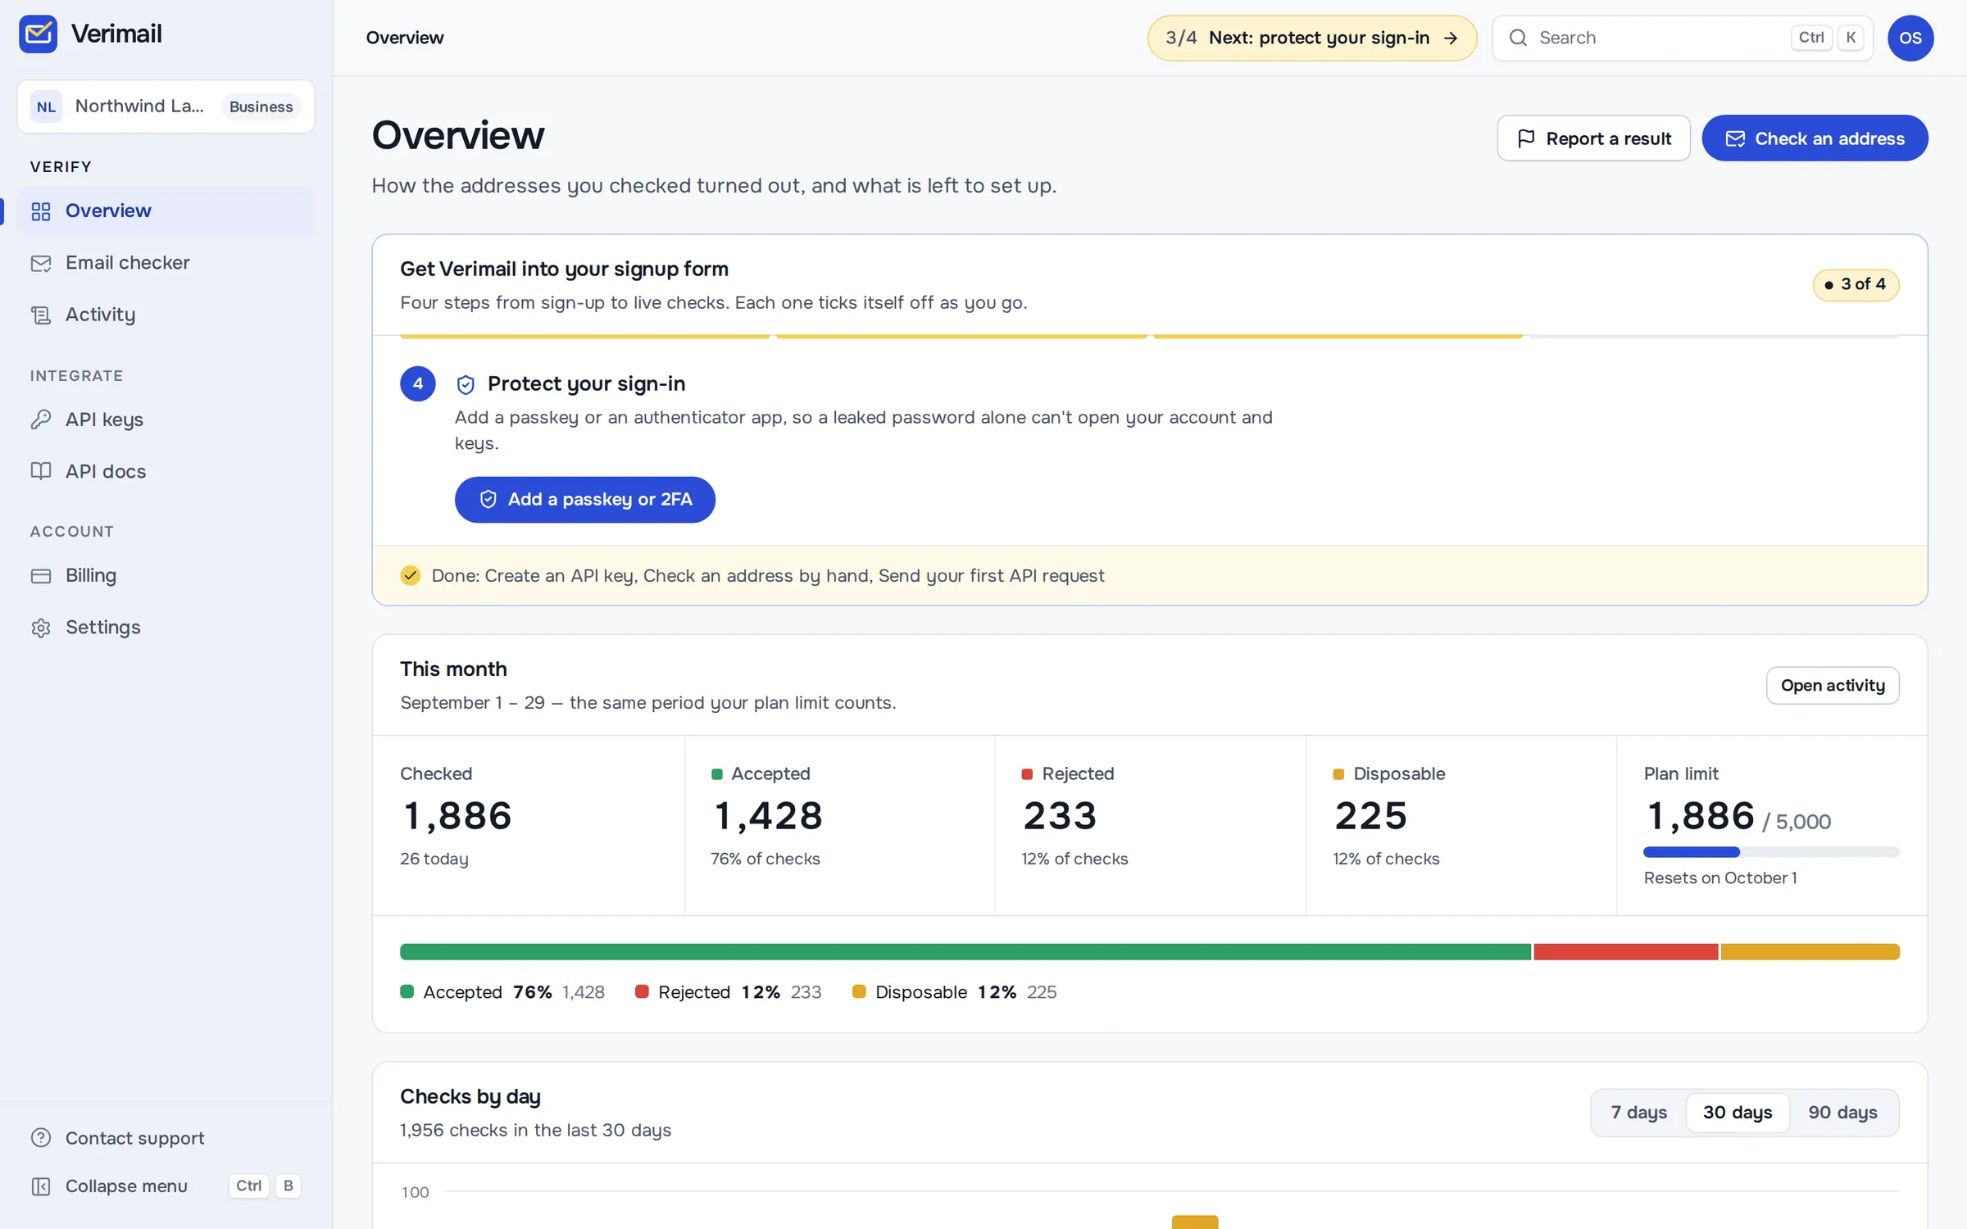The image size is (1967, 1229).
Task: Click Add a passkey or 2FA
Action: click(585, 500)
